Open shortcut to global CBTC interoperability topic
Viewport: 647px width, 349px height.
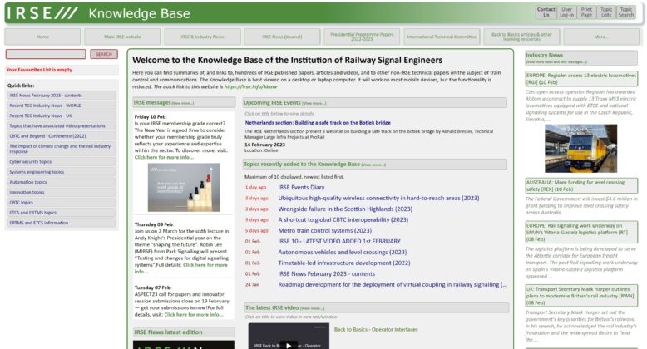coord(343,219)
